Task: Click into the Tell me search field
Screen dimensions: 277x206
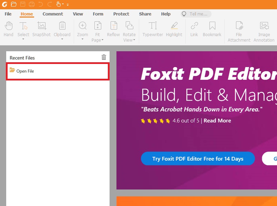Action: click(x=196, y=14)
